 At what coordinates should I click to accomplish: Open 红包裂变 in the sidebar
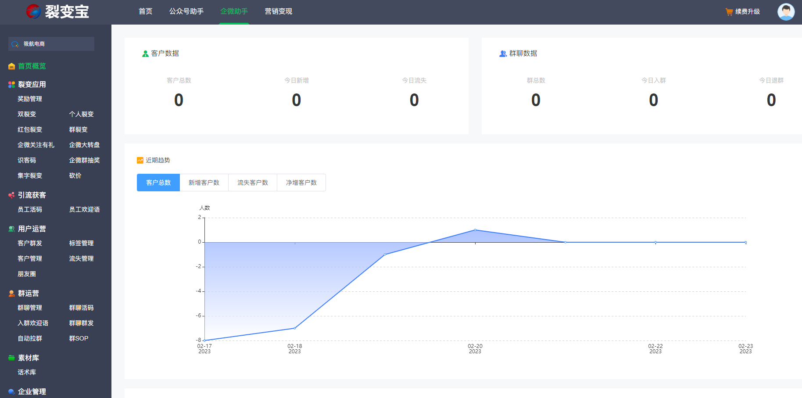click(30, 130)
